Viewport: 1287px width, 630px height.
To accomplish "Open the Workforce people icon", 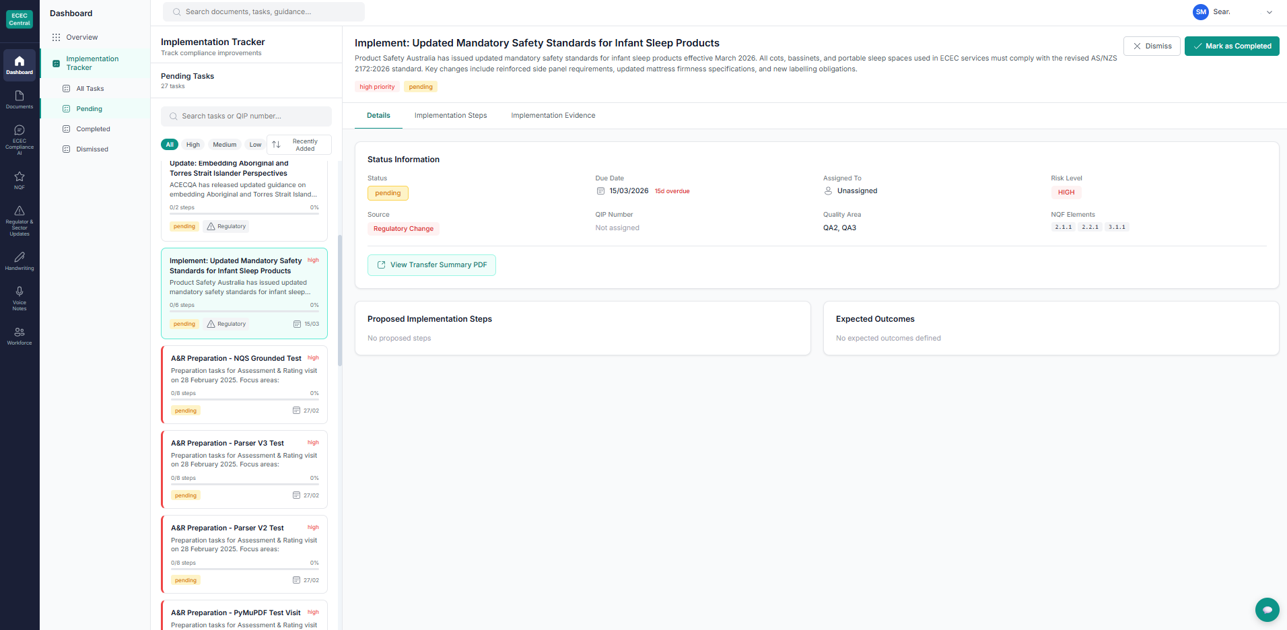I will [20, 336].
